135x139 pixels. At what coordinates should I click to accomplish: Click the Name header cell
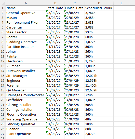click(x=26, y=8)
